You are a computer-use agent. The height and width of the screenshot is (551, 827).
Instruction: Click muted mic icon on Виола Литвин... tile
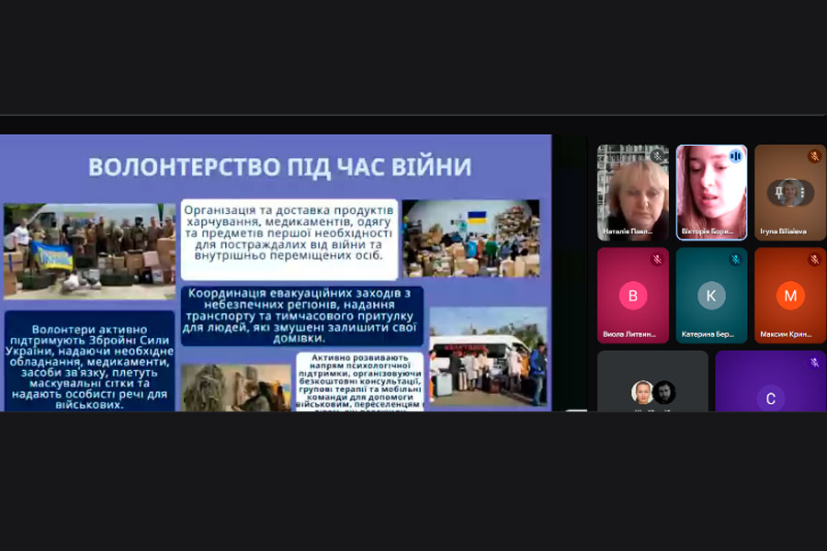pos(657,259)
